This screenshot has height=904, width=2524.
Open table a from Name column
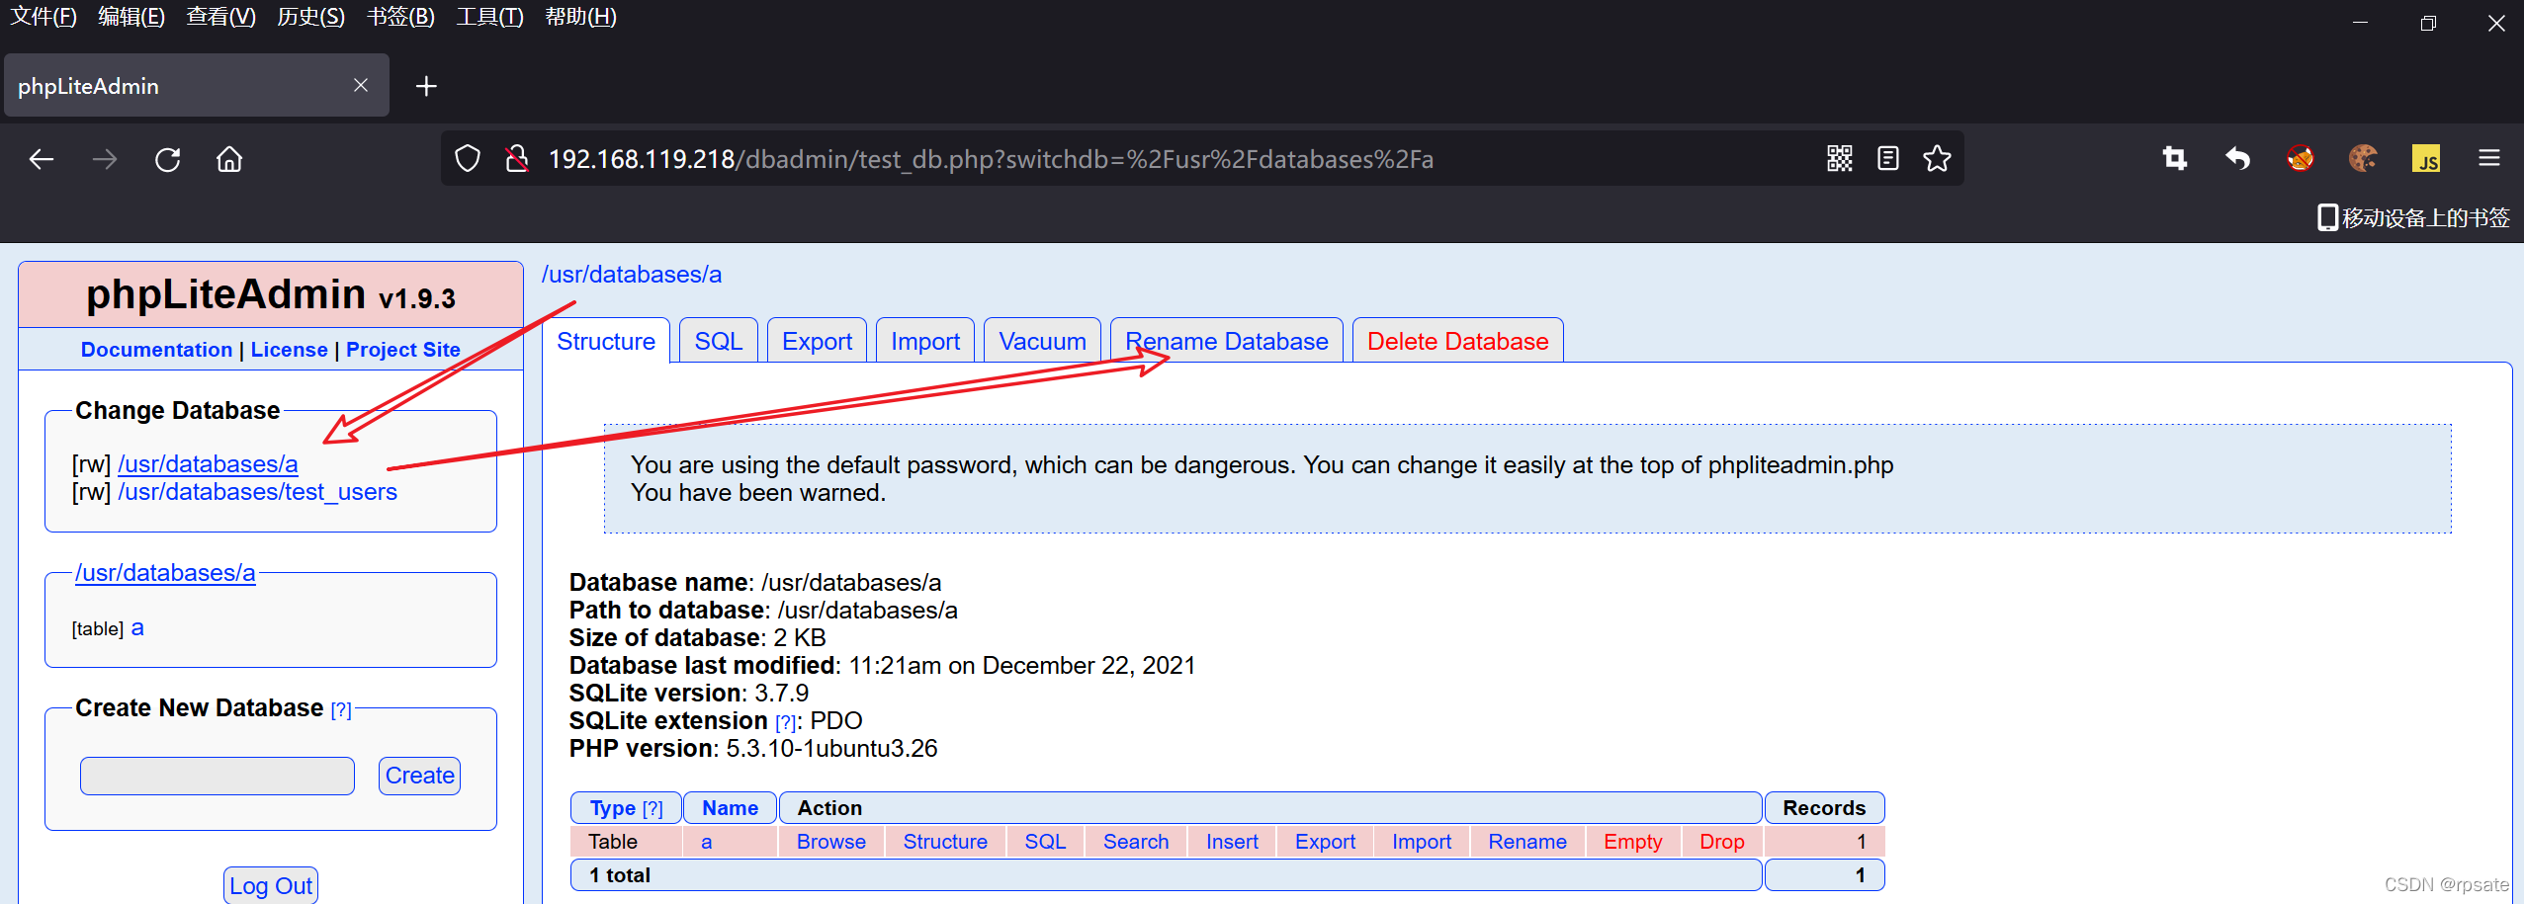pyautogui.click(x=706, y=842)
